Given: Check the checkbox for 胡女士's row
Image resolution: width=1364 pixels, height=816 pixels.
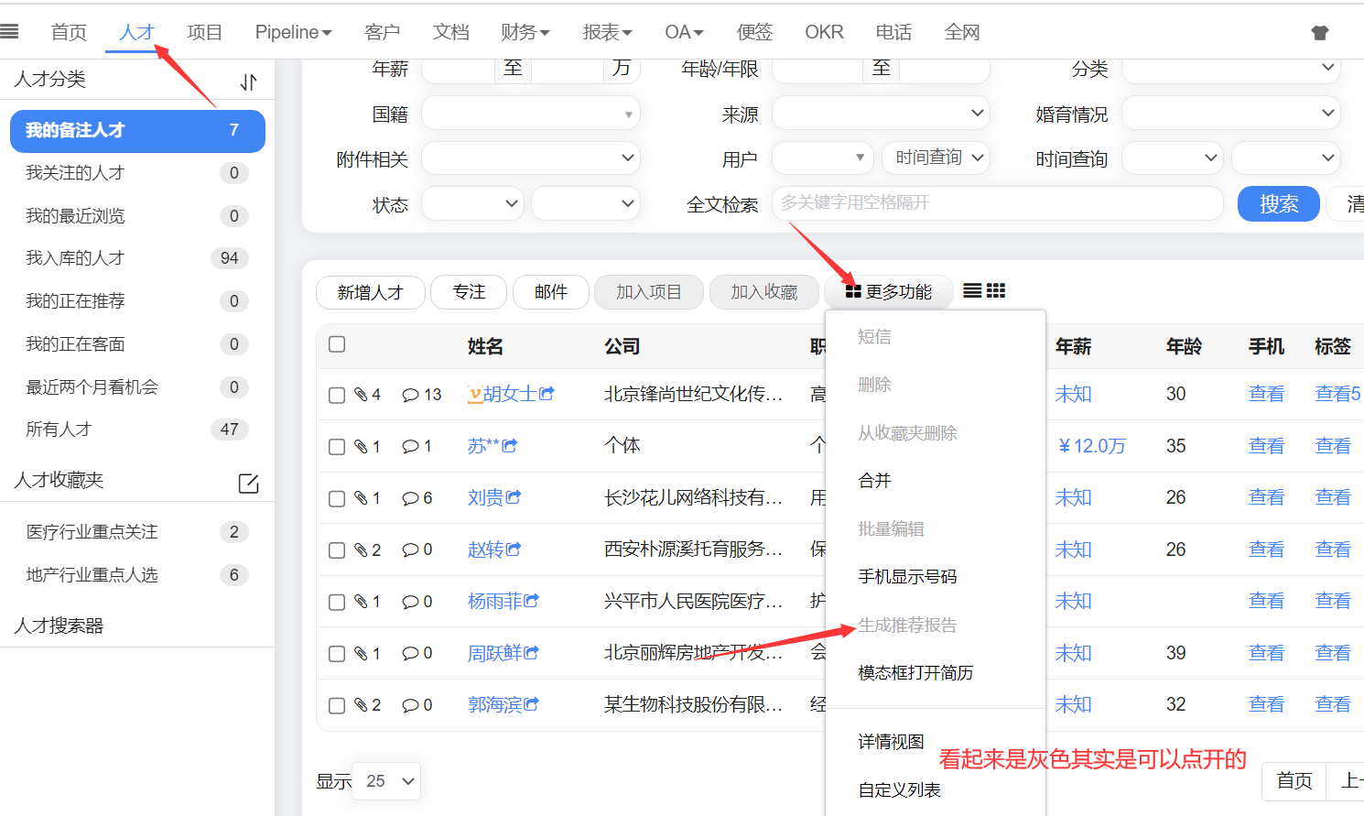Looking at the screenshot, I should pyautogui.click(x=337, y=395).
